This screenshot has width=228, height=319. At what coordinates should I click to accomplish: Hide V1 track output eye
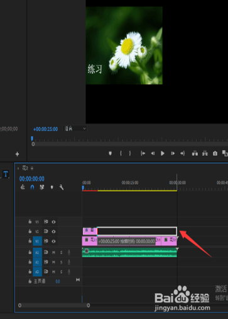coord(53,241)
